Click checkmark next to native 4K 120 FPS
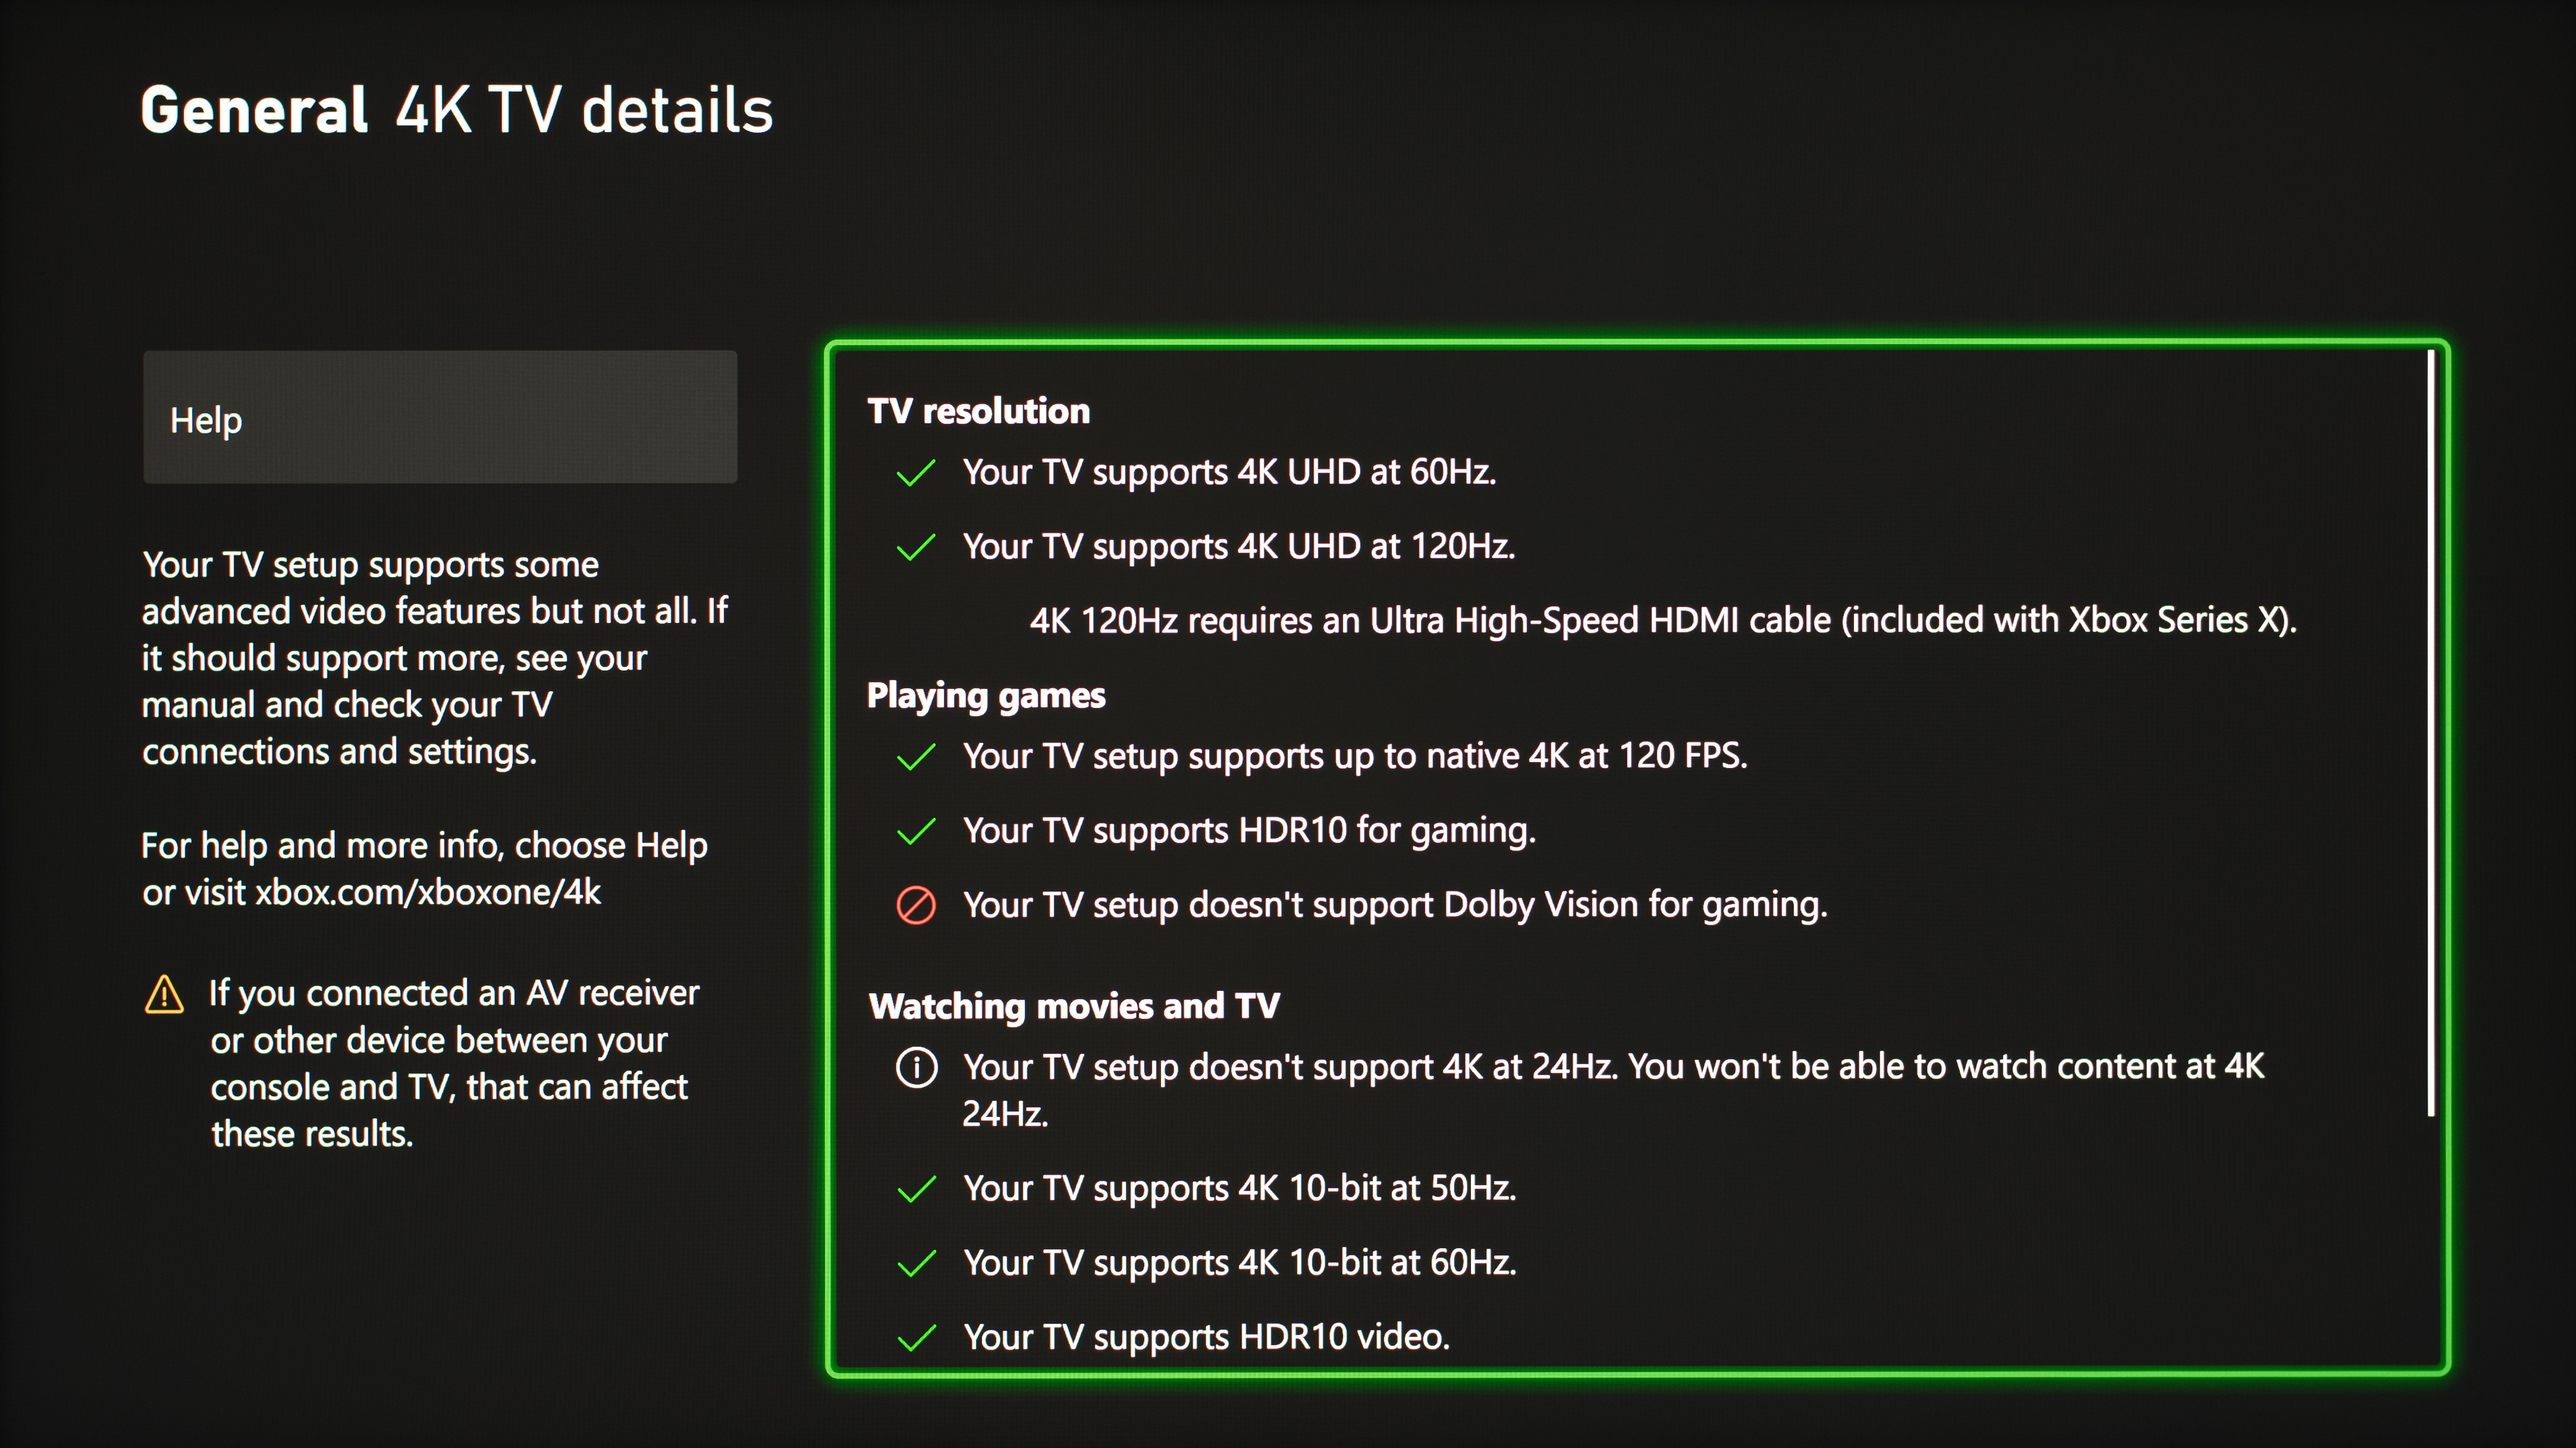2576x1448 pixels. tap(916, 757)
